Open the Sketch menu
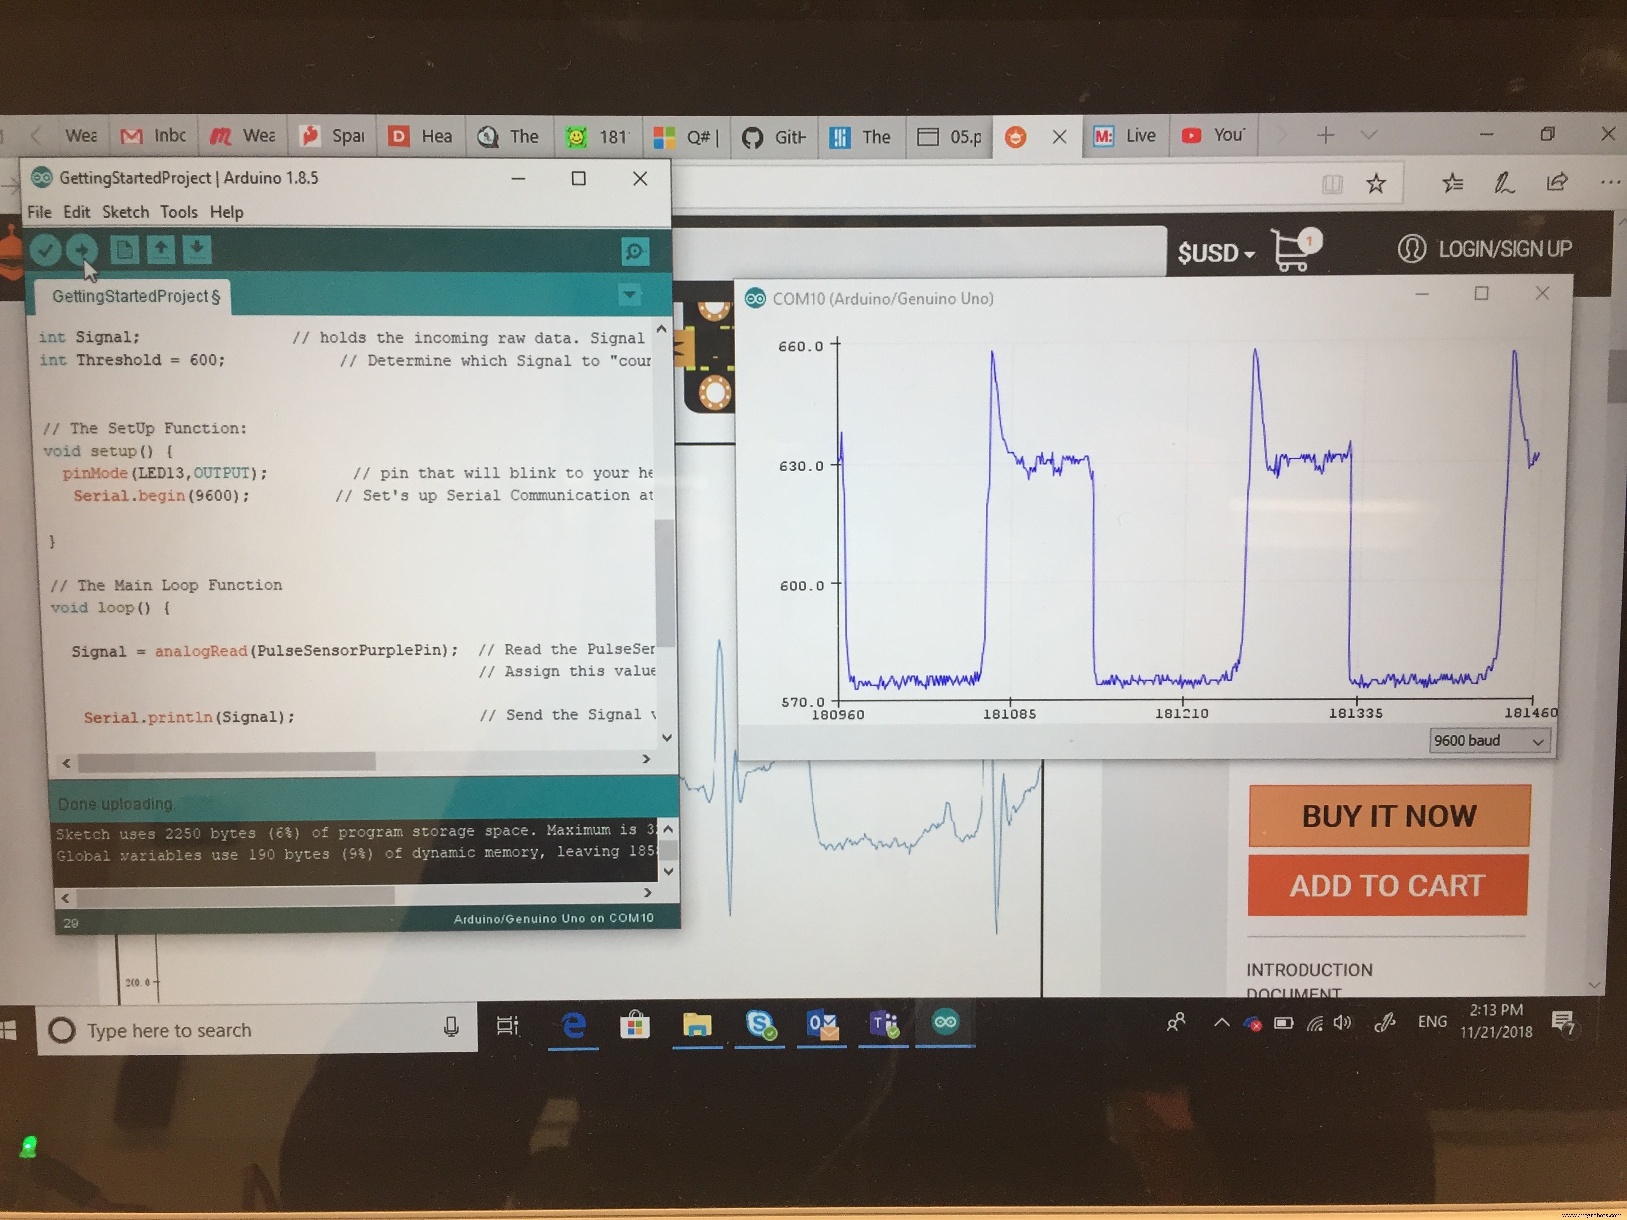Screen dimensions: 1627x1220 pyautogui.click(x=125, y=212)
